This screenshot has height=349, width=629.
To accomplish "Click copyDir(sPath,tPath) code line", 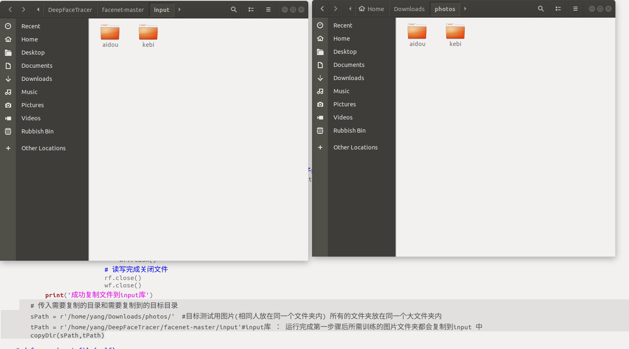I will tap(68, 335).
